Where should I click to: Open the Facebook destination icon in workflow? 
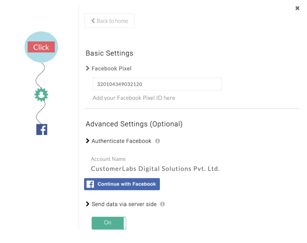tap(42, 129)
